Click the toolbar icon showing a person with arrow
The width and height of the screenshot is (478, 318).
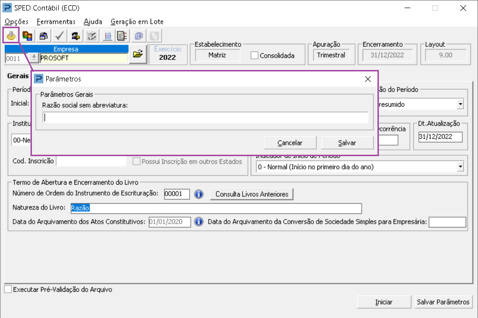[x=76, y=36]
